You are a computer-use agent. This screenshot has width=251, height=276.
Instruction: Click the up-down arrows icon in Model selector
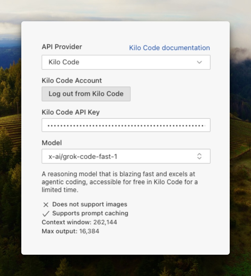199,156
